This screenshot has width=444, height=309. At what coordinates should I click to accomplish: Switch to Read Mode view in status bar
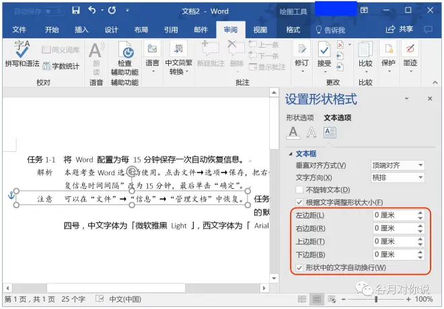click(302, 299)
